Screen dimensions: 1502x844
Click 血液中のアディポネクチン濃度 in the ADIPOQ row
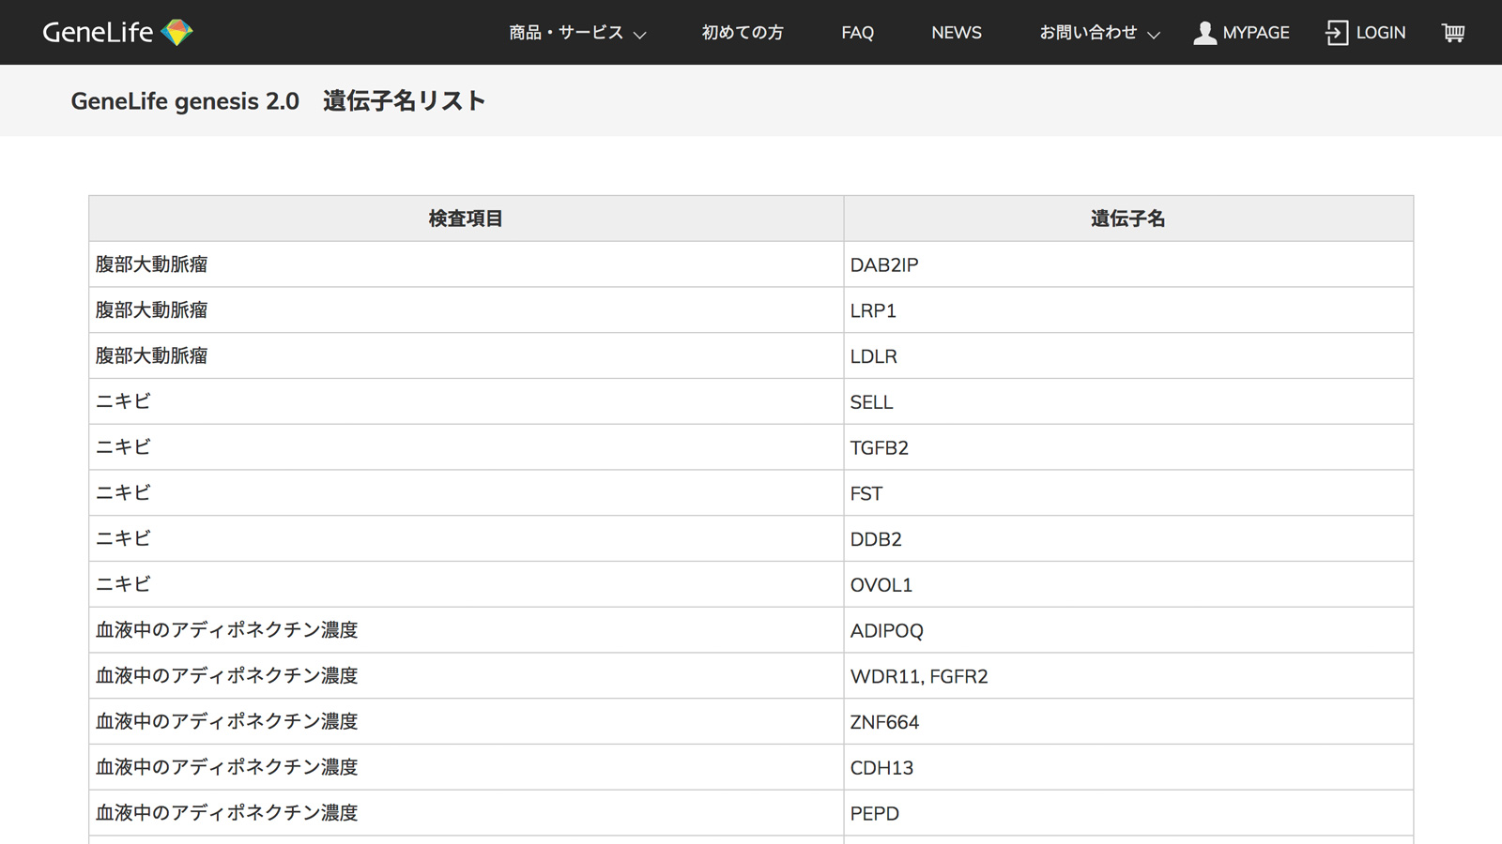coord(226,630)
